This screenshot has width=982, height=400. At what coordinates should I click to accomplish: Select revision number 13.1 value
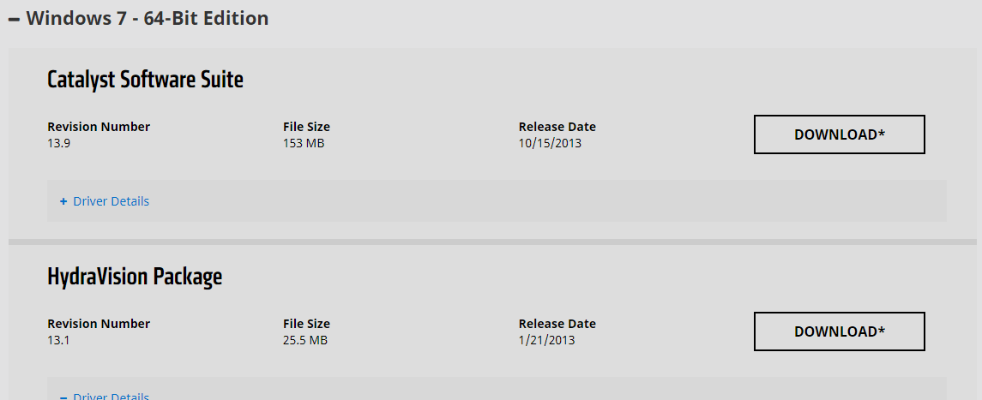58,340
